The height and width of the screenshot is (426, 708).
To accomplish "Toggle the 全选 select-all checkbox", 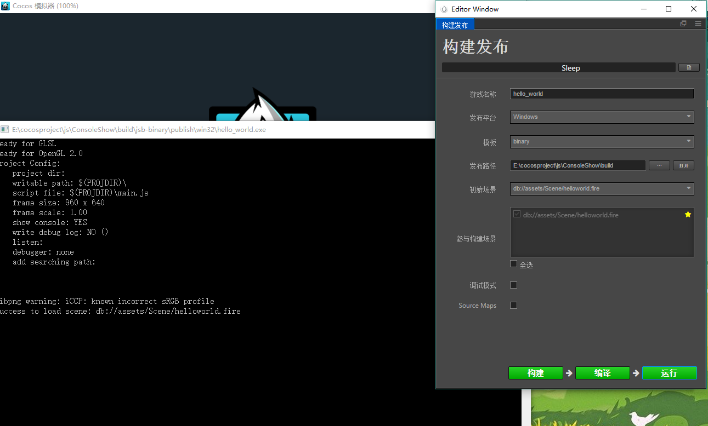I will [513, 264].
